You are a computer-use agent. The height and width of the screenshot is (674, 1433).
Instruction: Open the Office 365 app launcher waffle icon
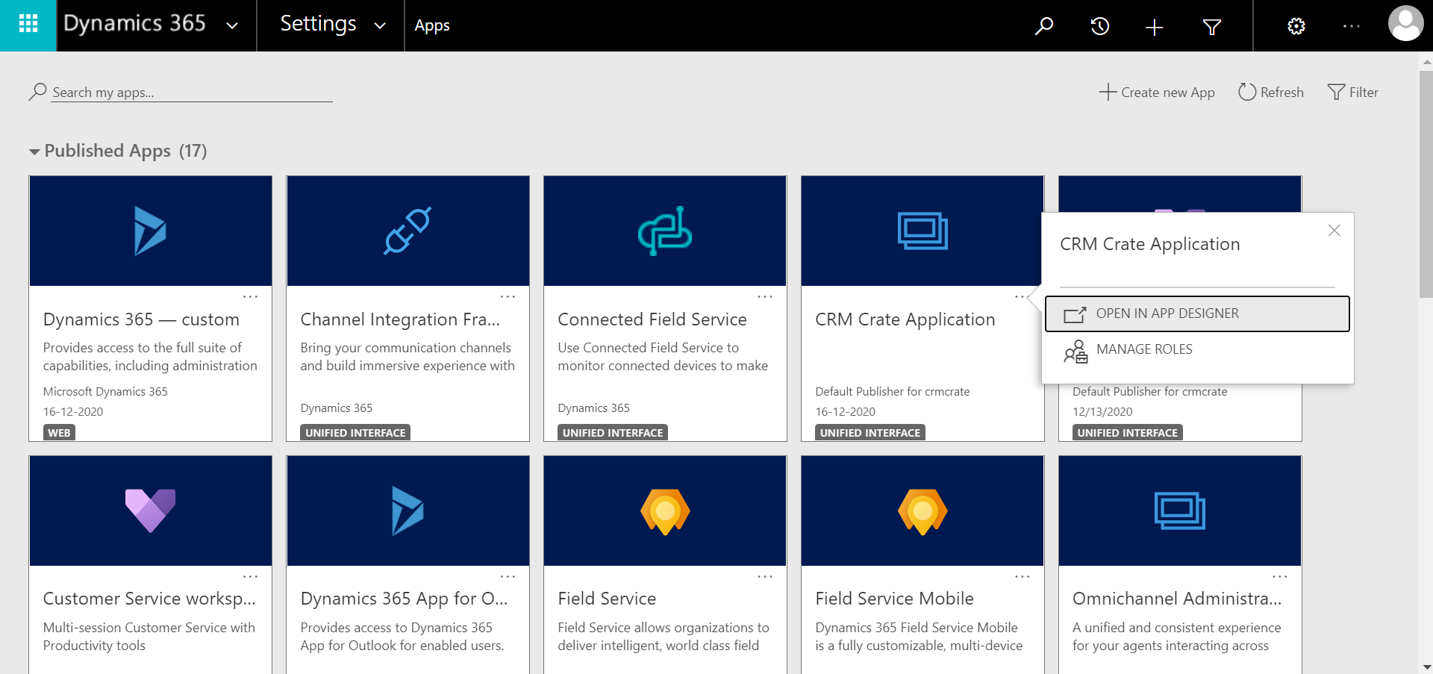(x=28, y=25)
